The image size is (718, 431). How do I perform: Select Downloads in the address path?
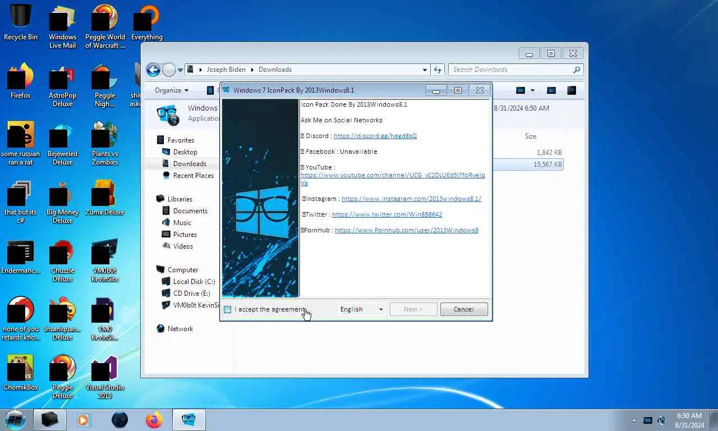click(x=275, y=70)
